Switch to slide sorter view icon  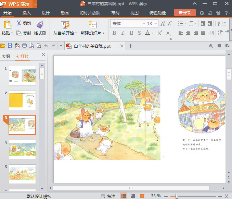(x=133, y=196)
